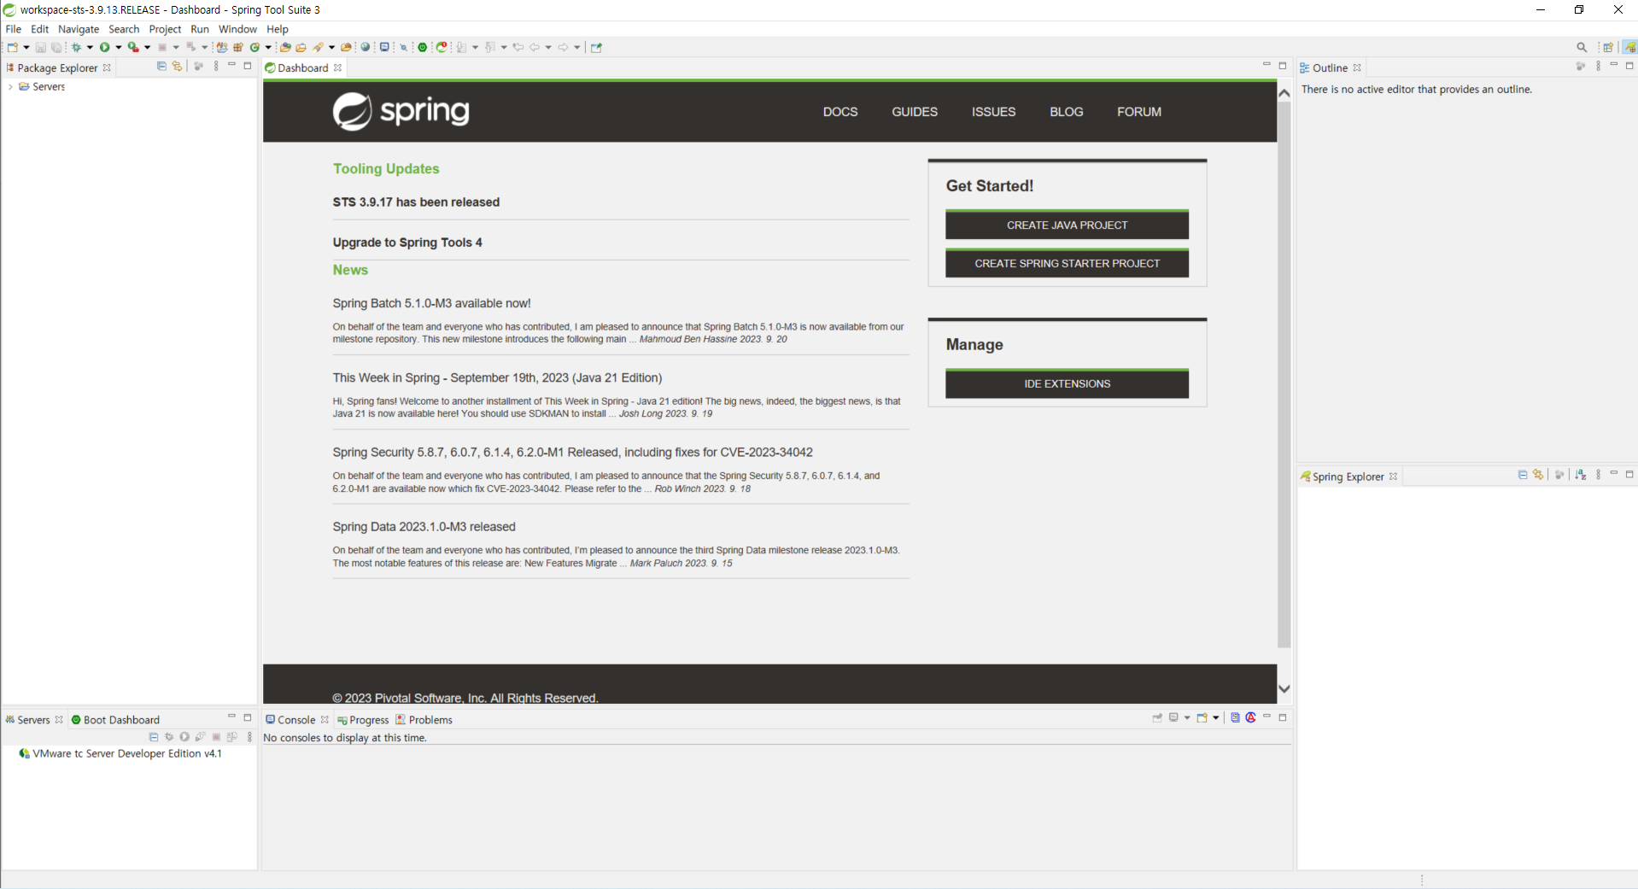Open Console dropdown arrow next to Open Console

tap(1215, 717)
